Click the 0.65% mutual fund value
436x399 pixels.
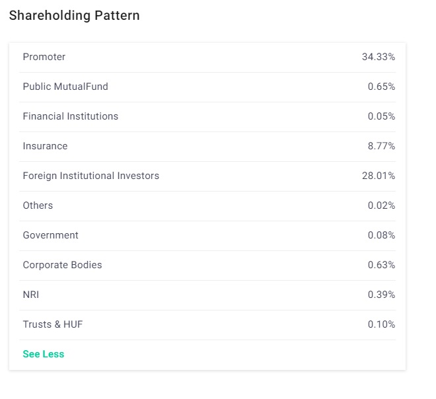[x=381, y=87]
